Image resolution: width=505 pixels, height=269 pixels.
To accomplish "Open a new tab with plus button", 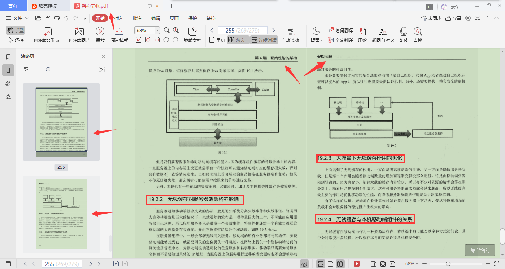I will [171, 6].
